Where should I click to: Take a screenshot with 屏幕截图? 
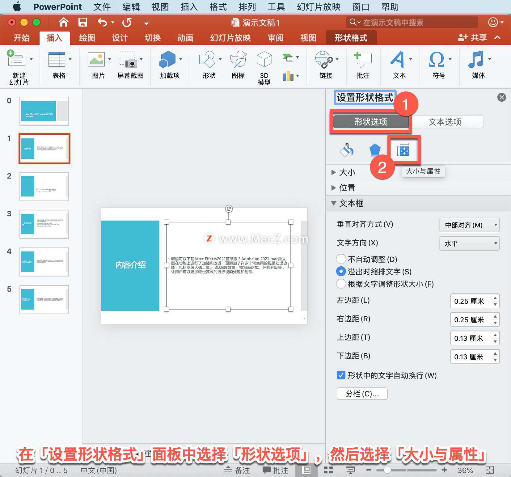(x=128, y=59)
